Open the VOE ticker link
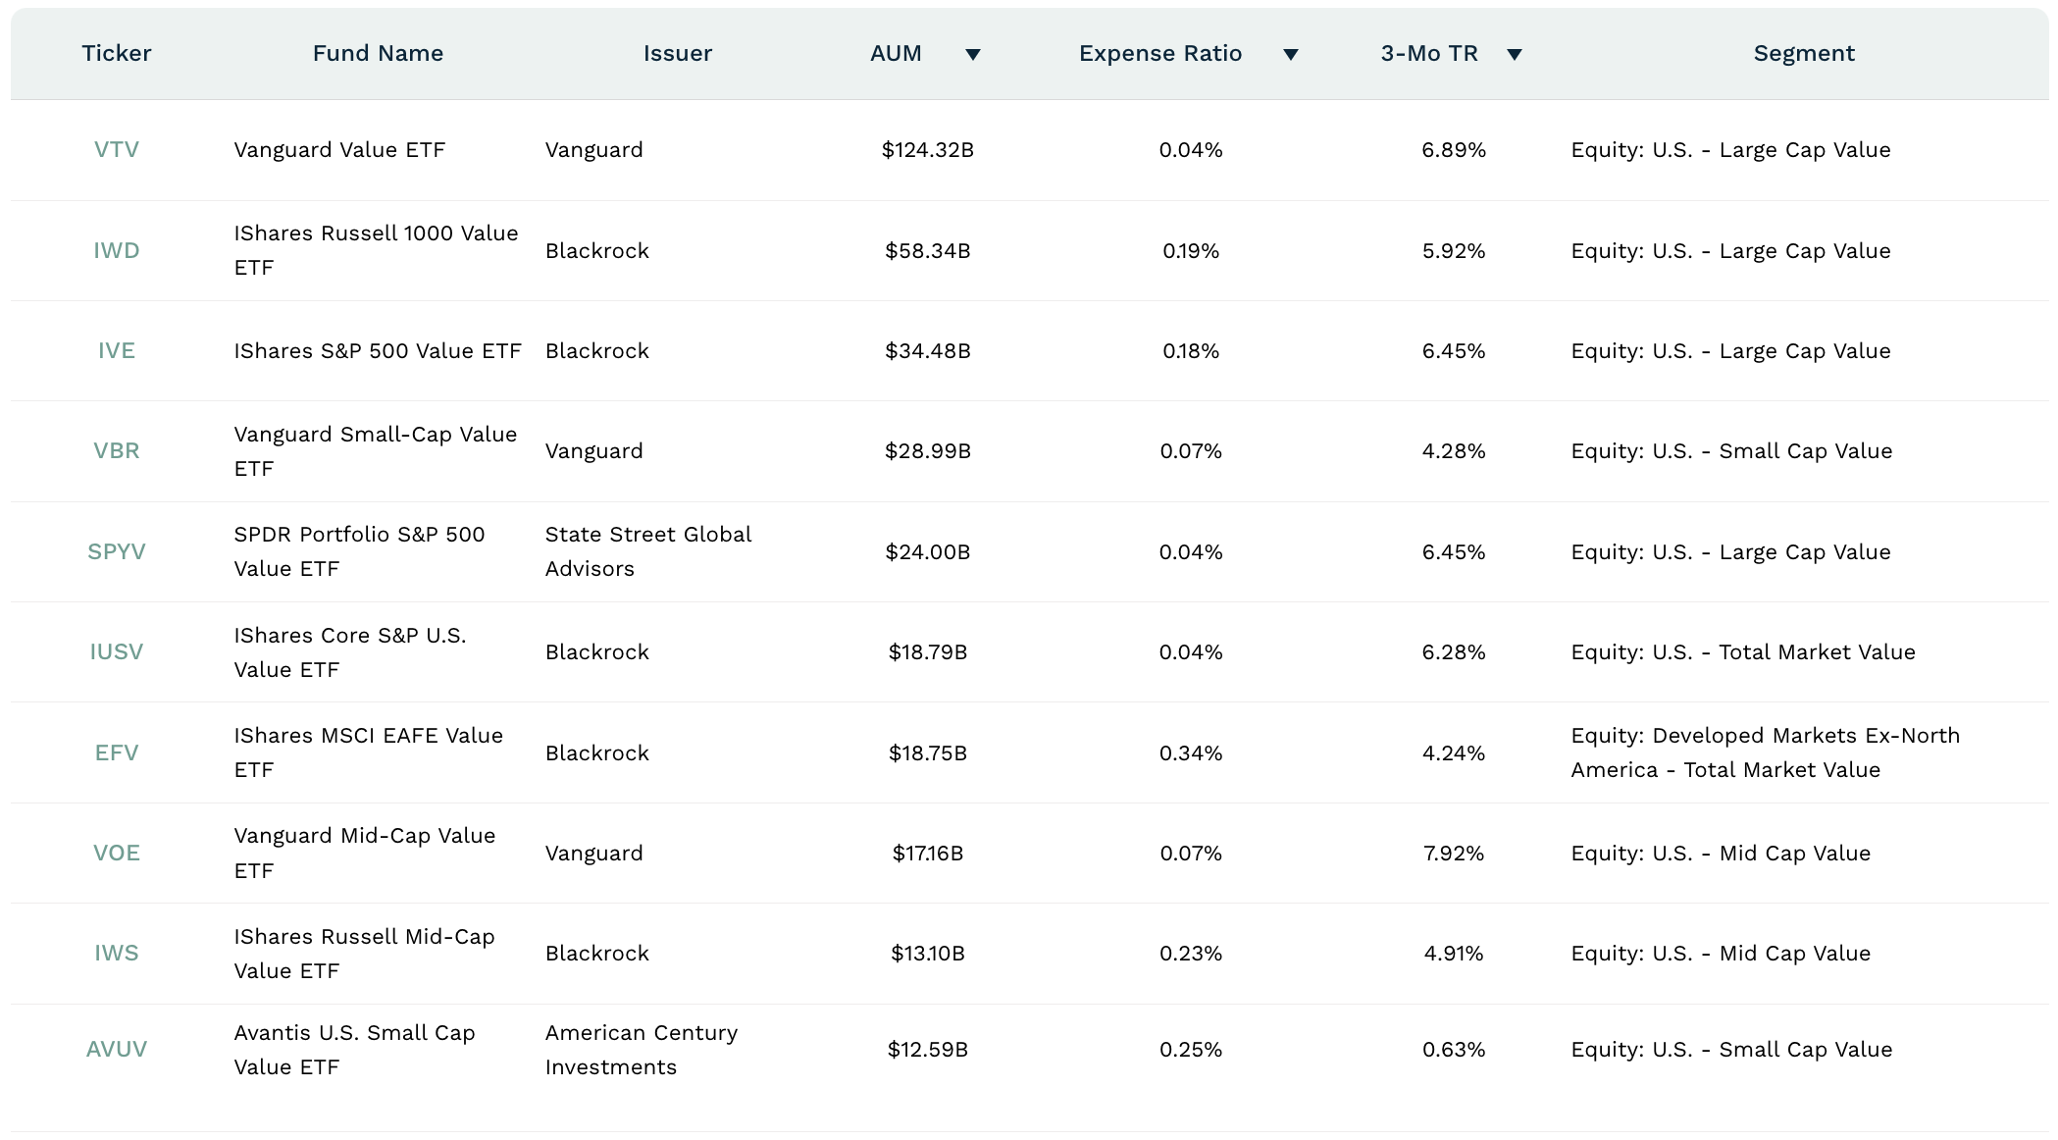This screenshot has width=2058, height=1140. coord(117,853)
